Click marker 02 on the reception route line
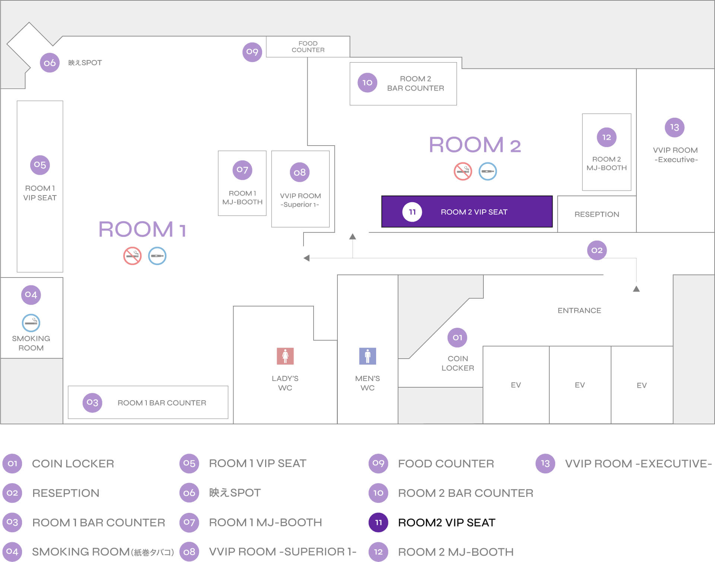Screen dimensions: 715x562 (x=597, y=250)
